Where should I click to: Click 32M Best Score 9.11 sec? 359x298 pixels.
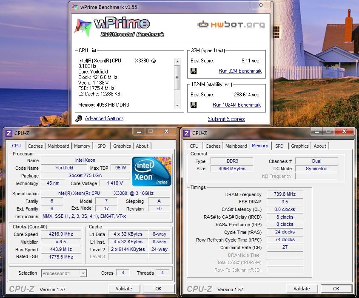tap(251, 61)
